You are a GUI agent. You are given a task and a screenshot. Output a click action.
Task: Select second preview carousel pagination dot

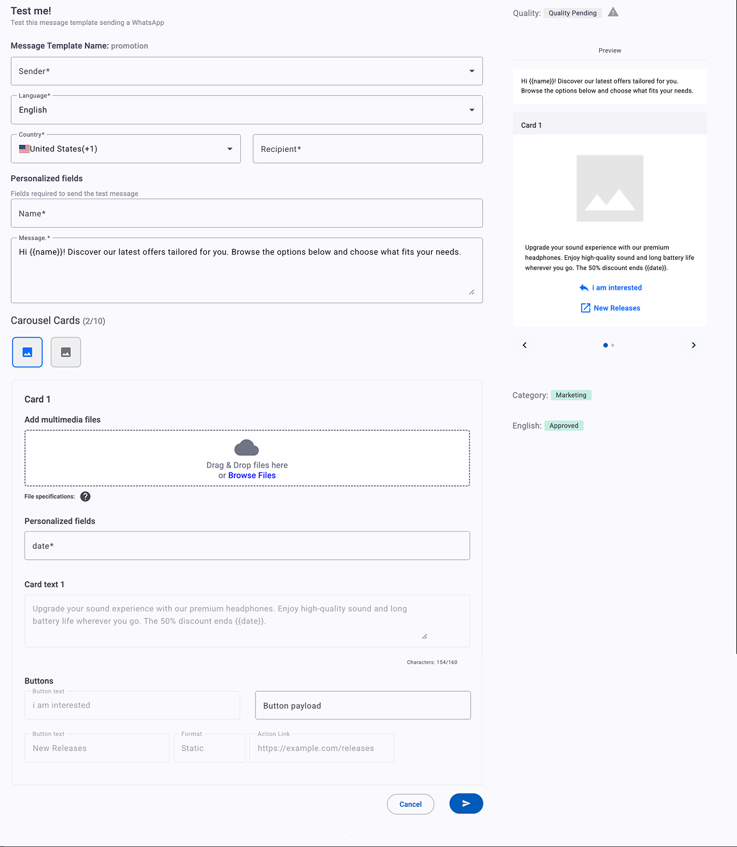point(613,345)
